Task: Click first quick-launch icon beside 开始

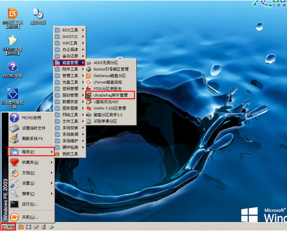Action: point(21,227)
